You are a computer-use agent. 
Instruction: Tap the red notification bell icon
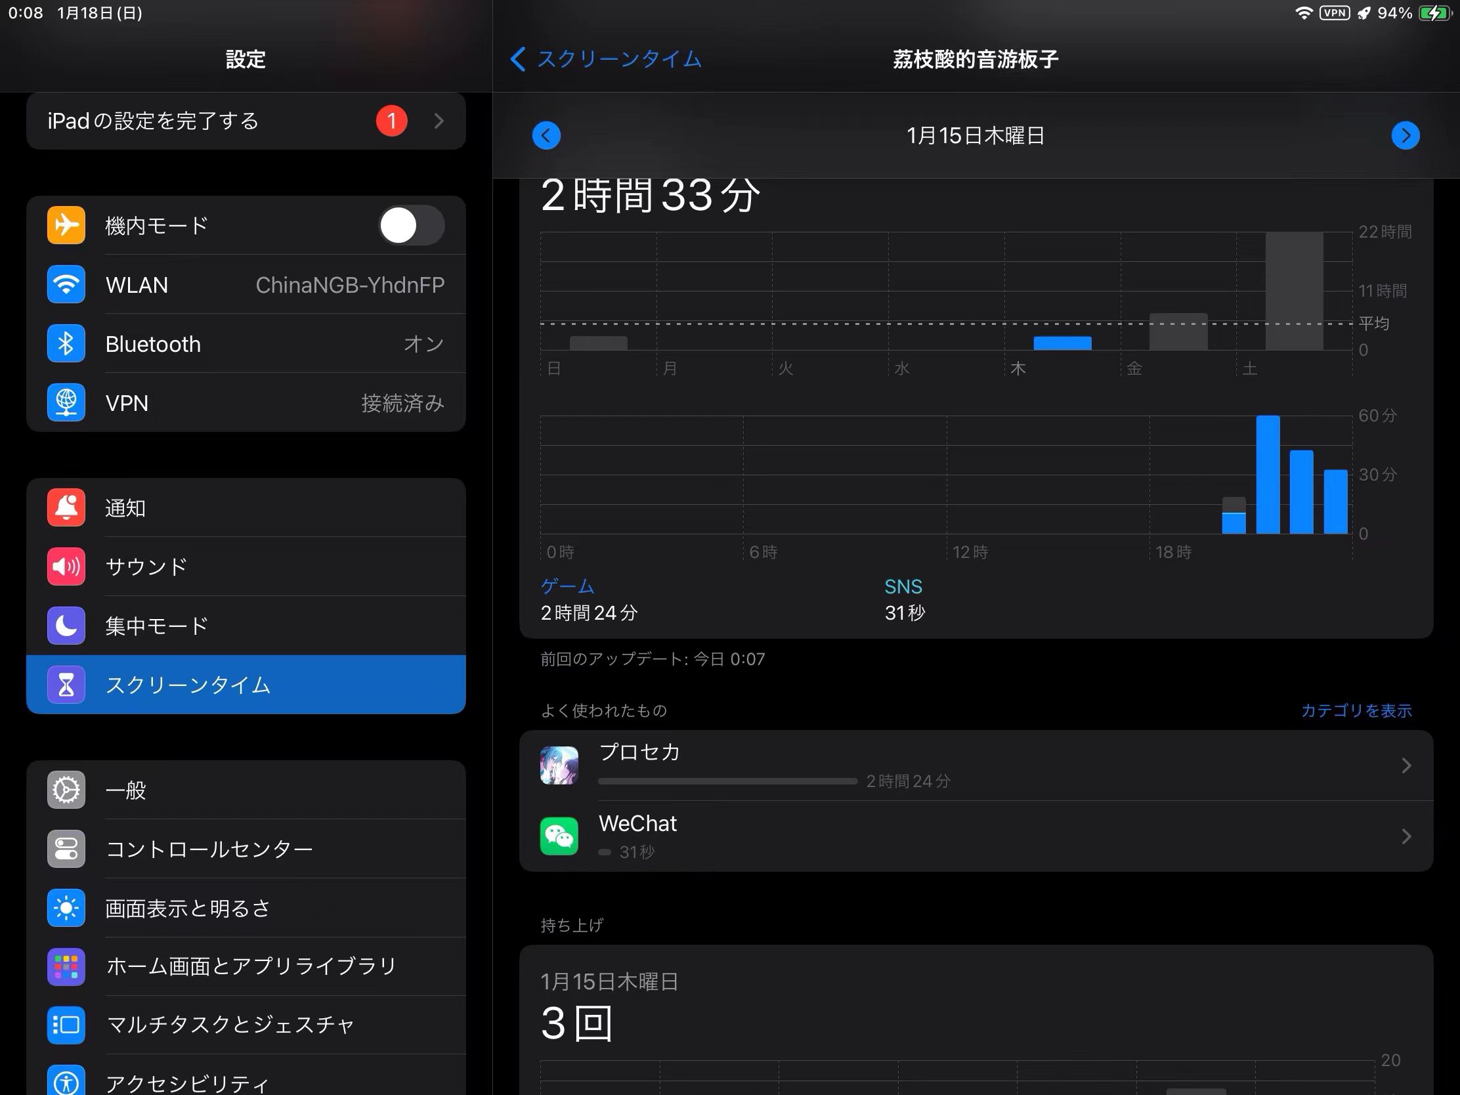pos(66,507)
